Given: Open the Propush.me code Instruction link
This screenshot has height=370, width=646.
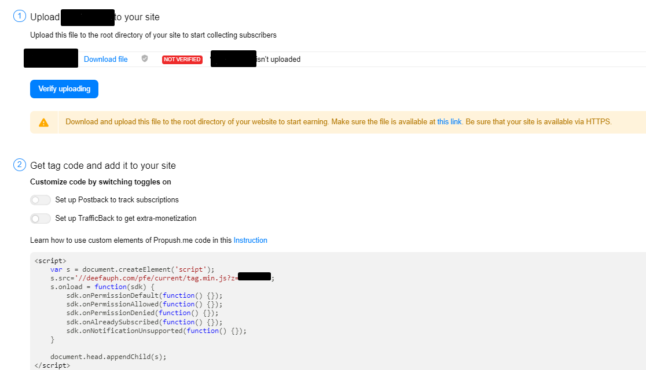Looking at the screenshot, I should 251,240.
